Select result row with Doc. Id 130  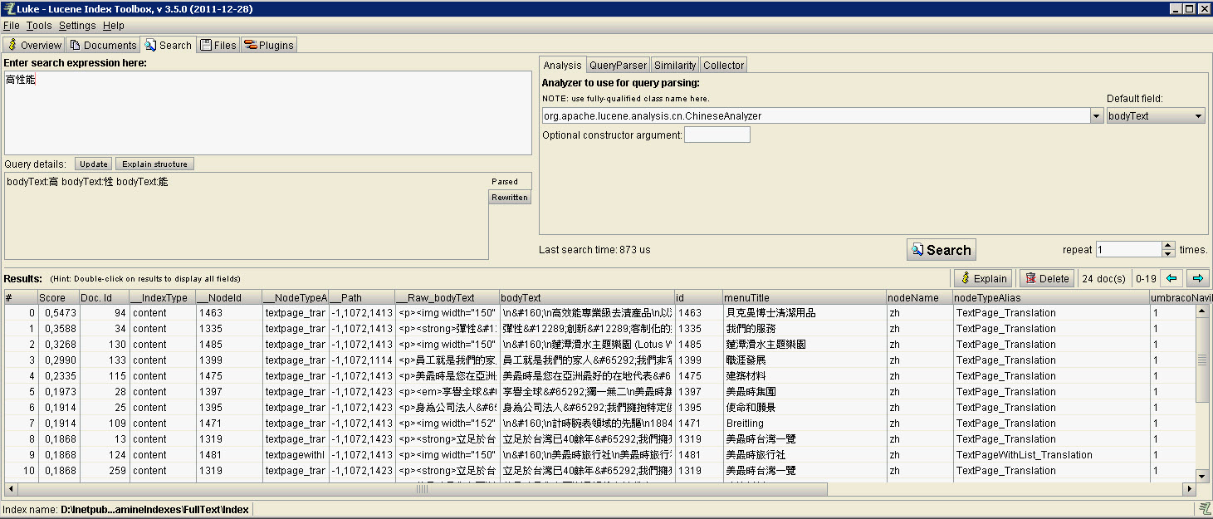point(599,345)
